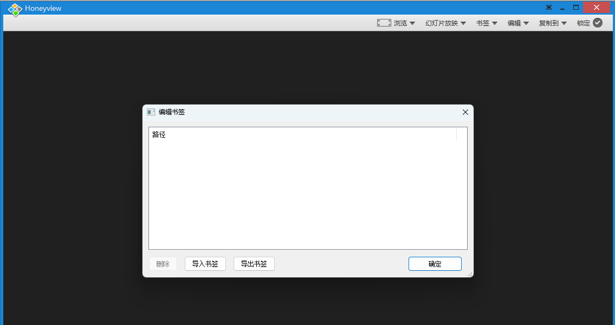Expand the 幻灯片放映 dropdown
Image resolution: width=615 pixels, height=325 pixels.
[463, 23]
